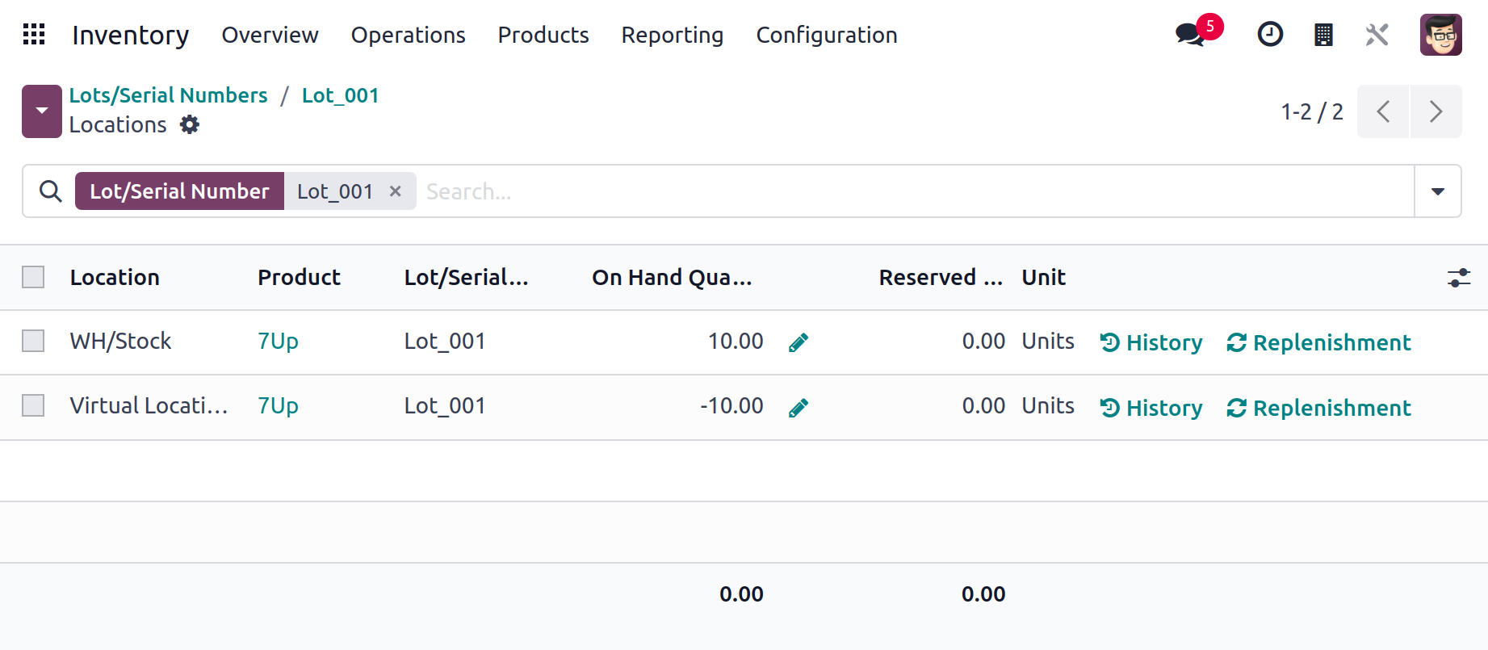Click reserved 0.00 in WH/Stock row
Viewport: 1488px width, 650px height.
[983, 341]
